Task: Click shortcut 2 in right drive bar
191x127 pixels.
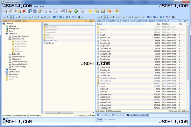Action: tap(162, 17)
